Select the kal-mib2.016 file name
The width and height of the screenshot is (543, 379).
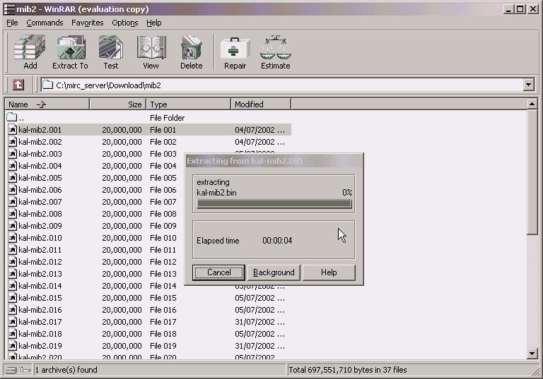pos(40,310)
